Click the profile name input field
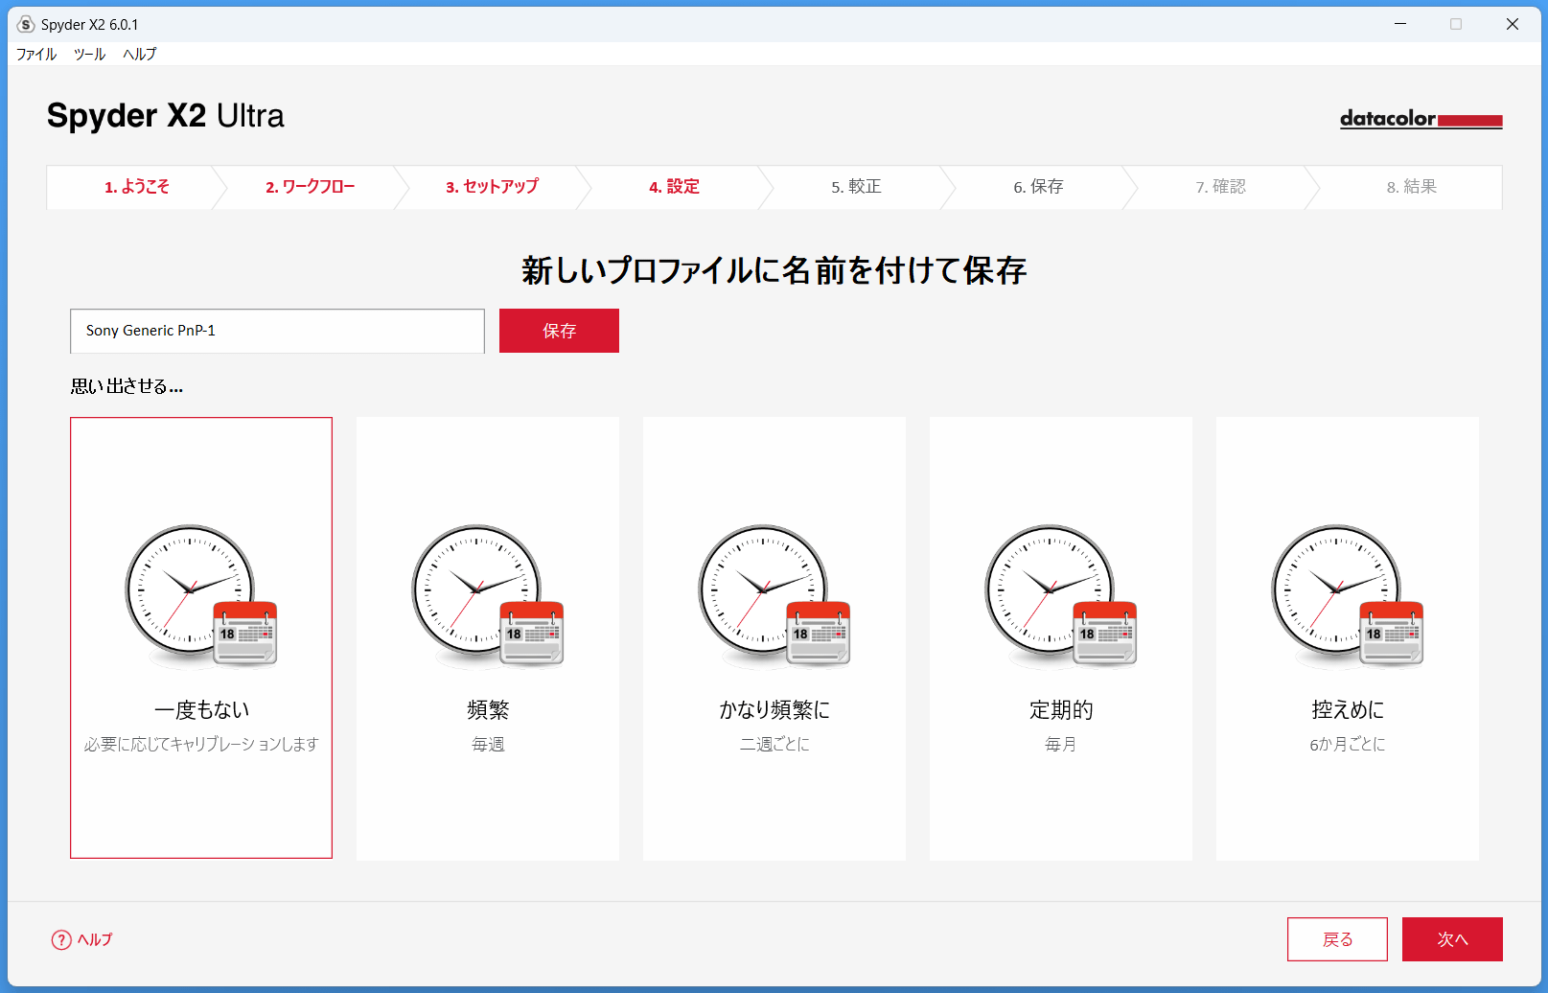This screenshot has width=1548, height=993. click(x=277, y=331)
